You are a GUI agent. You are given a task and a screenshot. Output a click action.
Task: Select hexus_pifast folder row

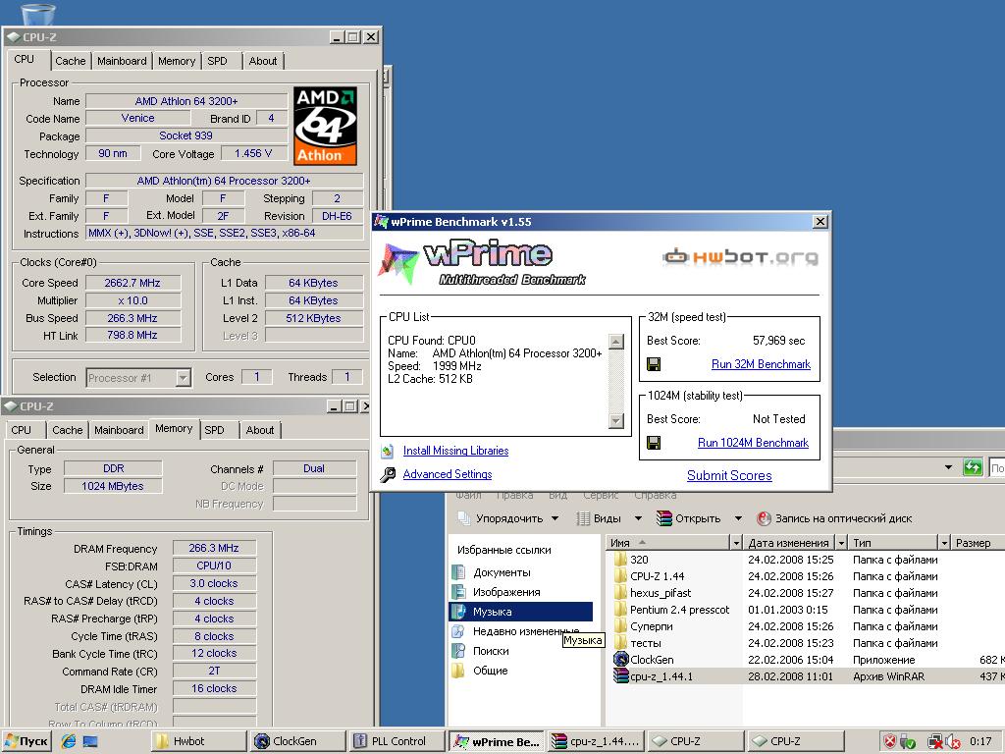coord(661,593)
